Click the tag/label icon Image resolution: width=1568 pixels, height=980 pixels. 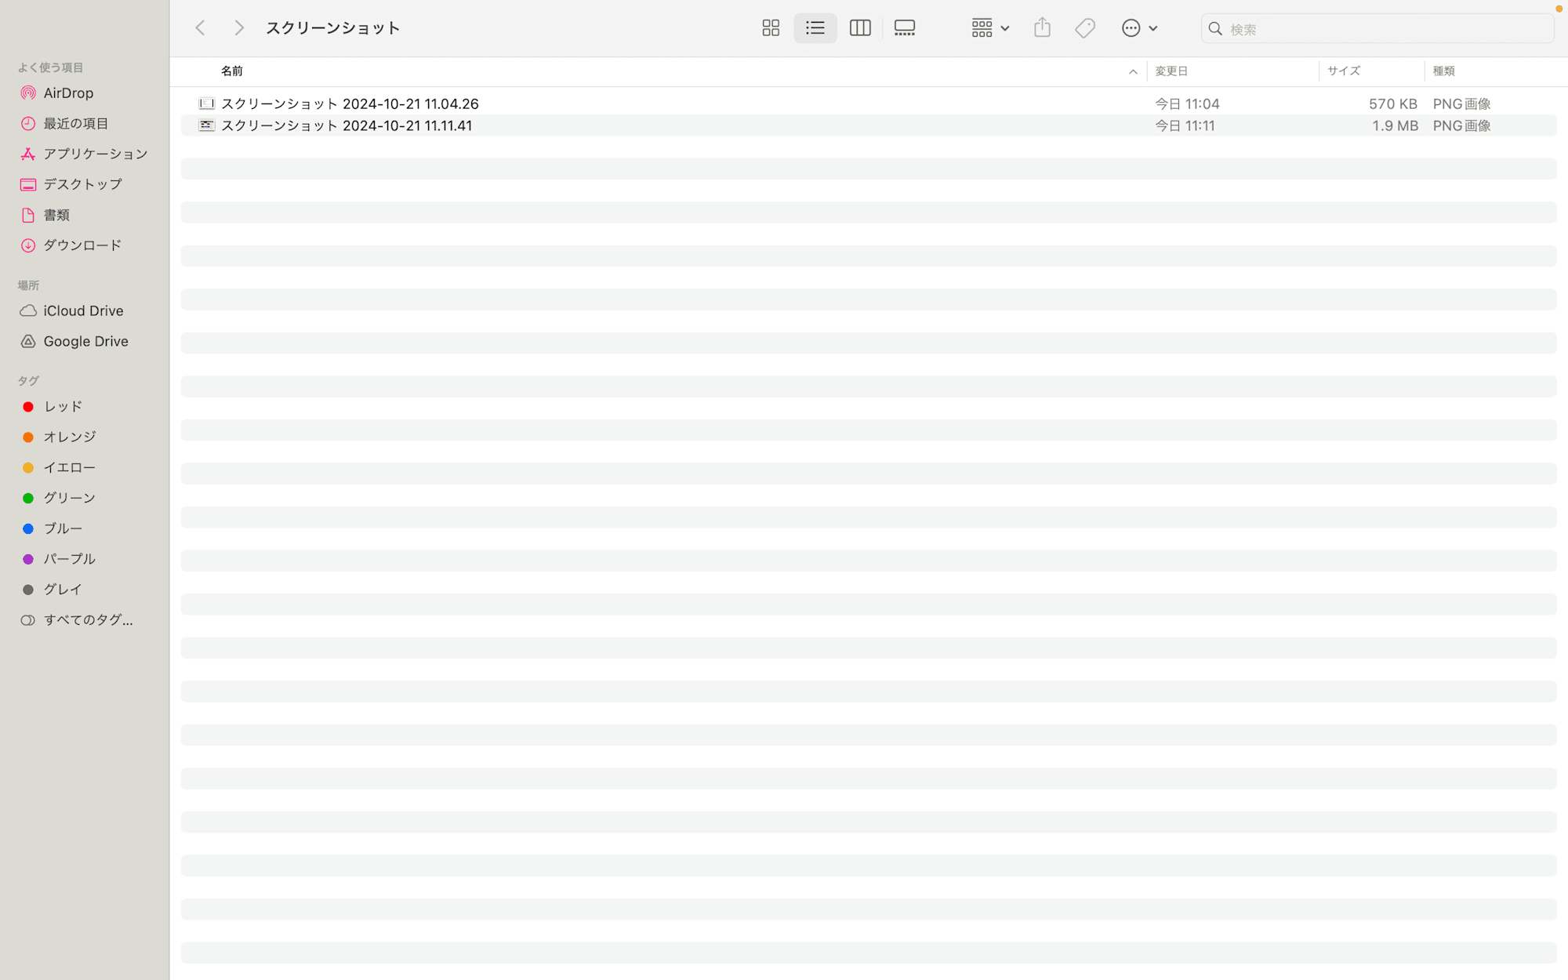[1085, 27]
